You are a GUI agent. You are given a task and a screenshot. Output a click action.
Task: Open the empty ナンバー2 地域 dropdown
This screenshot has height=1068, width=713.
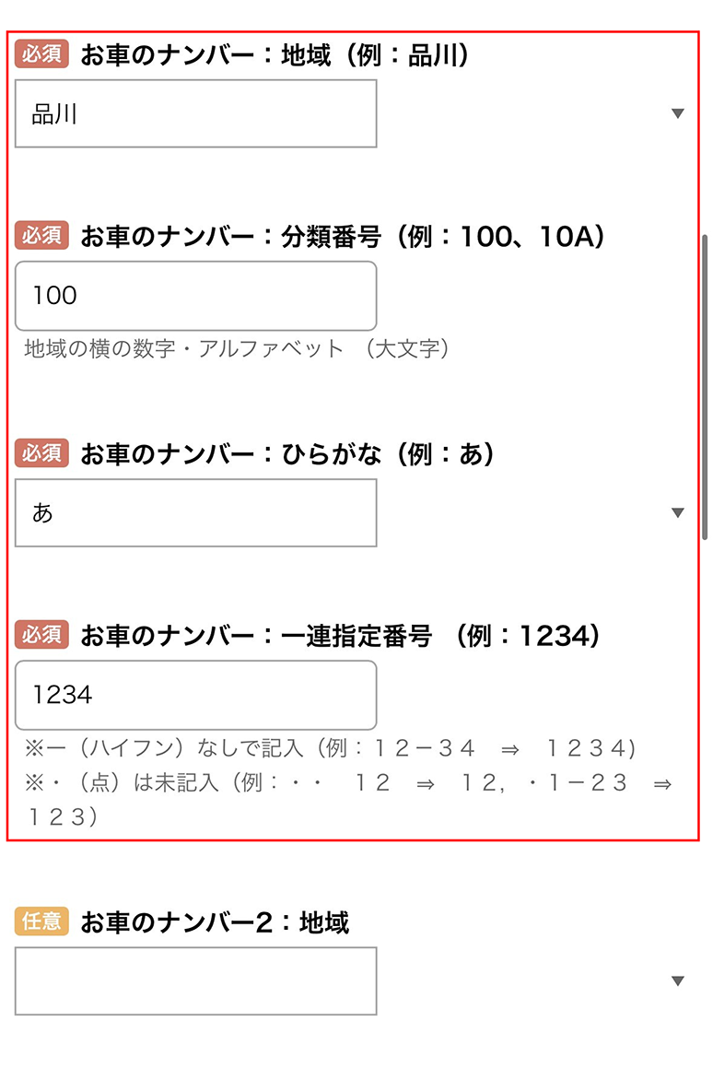point(195,981)
